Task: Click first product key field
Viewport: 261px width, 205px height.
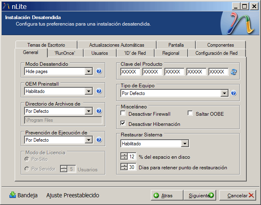Action: 130,72
